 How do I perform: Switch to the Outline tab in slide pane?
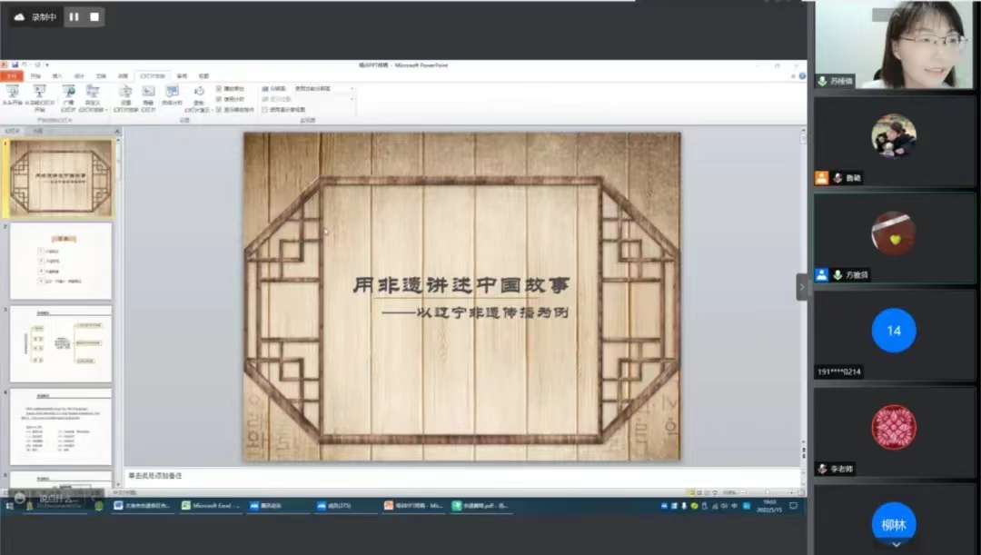tap(38, 131)
